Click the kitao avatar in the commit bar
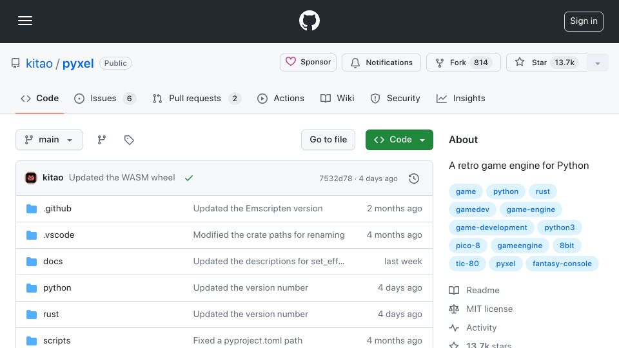This screenshot has width=619, height=348. coord(31,178)
